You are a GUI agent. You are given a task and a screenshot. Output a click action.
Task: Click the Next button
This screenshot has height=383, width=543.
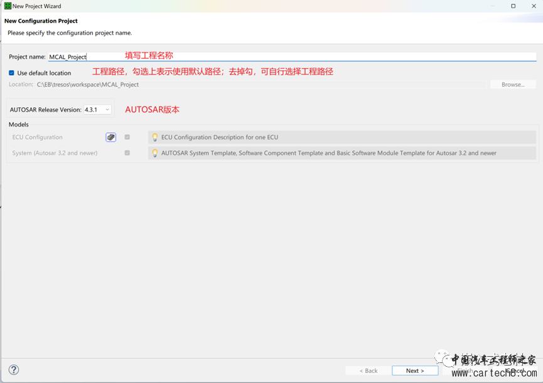[x=415, y=370]
